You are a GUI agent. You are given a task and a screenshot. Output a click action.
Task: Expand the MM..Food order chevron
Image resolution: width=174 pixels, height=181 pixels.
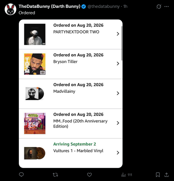pyautogui.click(x=118, y=123)
